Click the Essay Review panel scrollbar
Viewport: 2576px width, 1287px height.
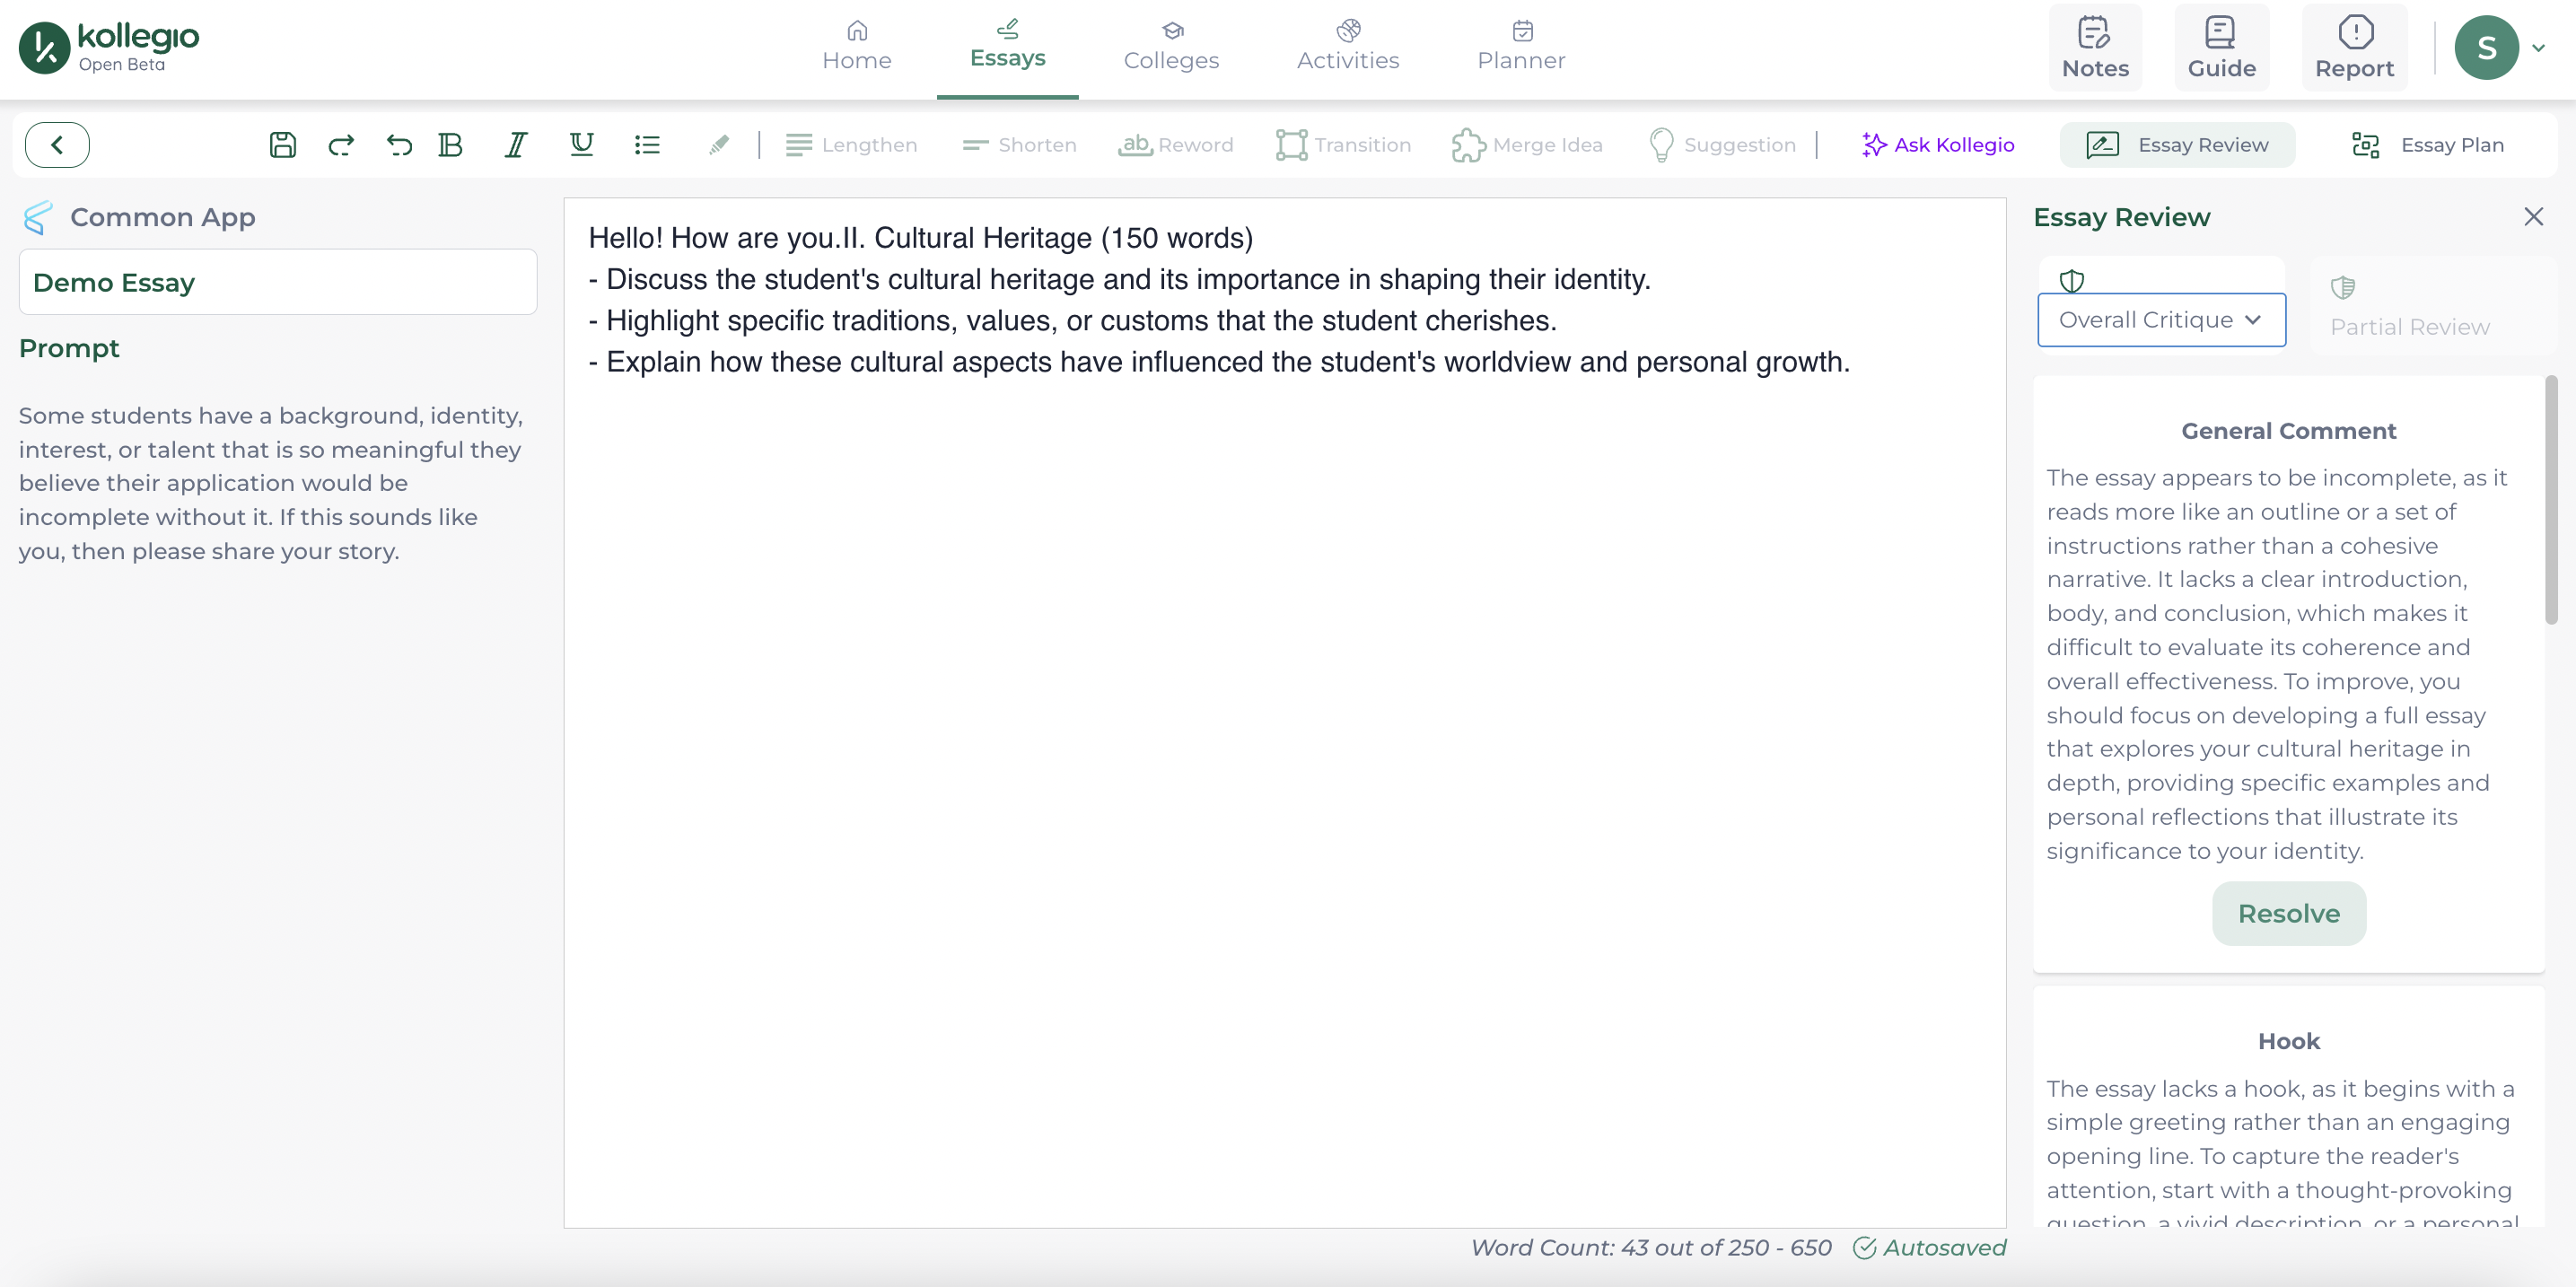point(2550,500)
